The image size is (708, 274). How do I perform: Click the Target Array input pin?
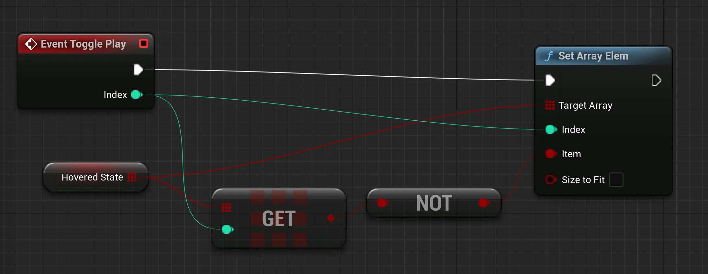coord(550,105)
